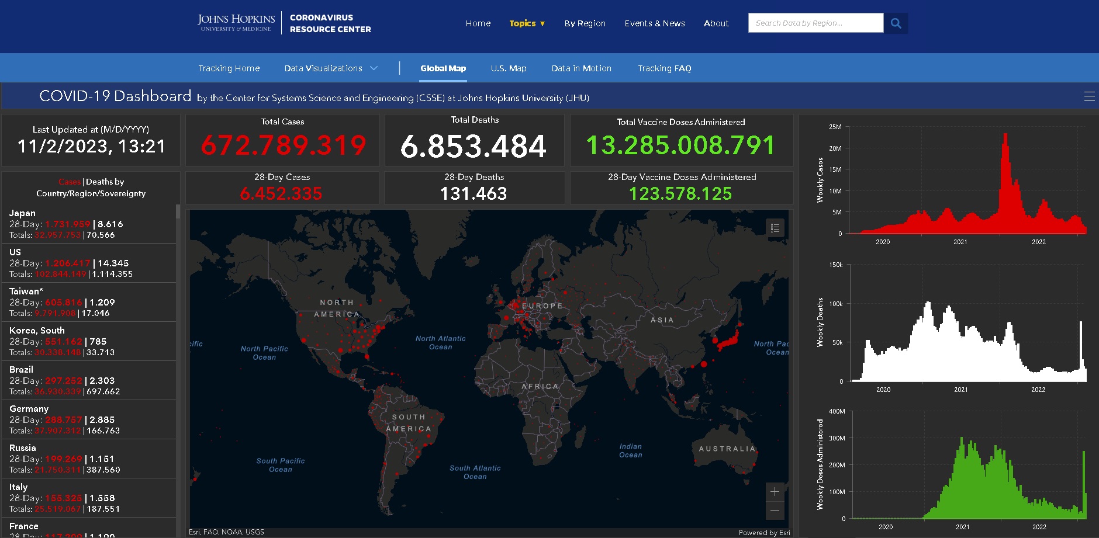Image resolution: width=1099 pixels, height=538 pixels.
Task: Open the dashboard hamburger menu
Action: click(x=1089, y=96)
